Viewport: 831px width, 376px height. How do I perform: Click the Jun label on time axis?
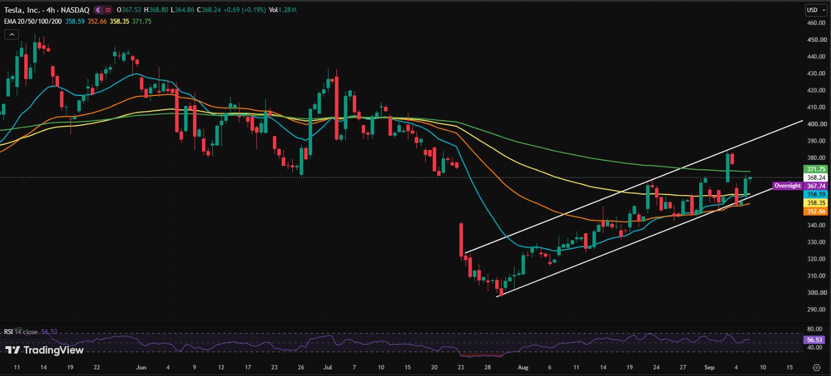tap(141, 367)
